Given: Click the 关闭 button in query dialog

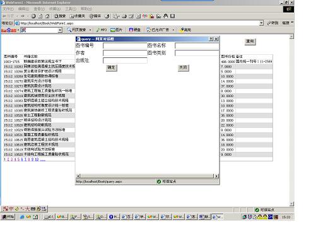Looking at the screenshot, I should [x=183, y=67].
